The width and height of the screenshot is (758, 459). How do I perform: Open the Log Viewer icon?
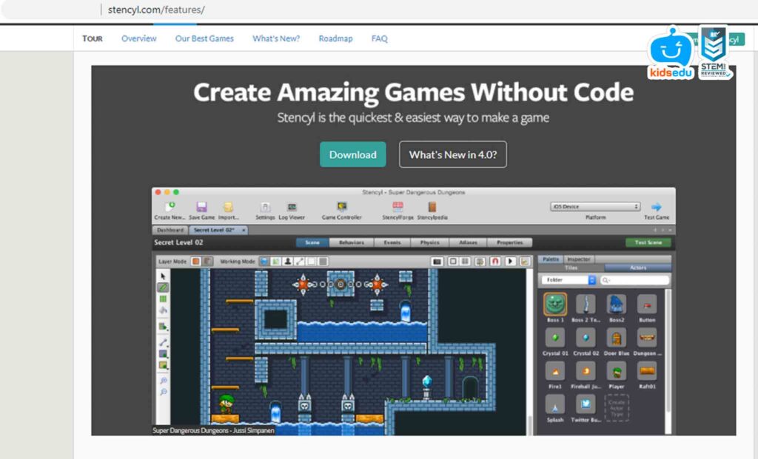pos(292,208)
